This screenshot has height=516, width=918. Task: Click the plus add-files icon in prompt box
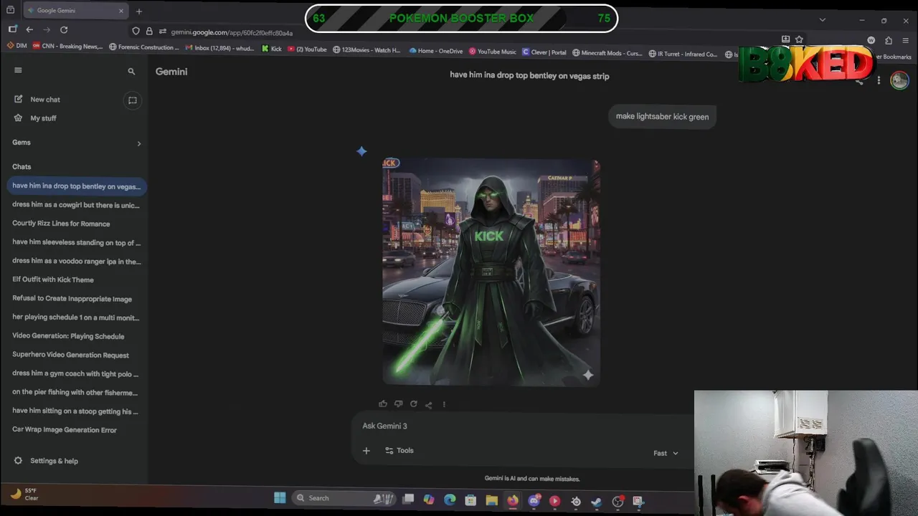(x=366, y=451)
